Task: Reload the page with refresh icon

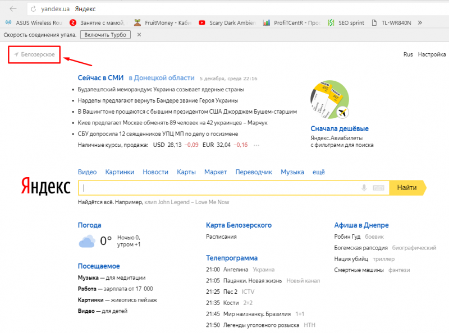Action: pos(34,9)
